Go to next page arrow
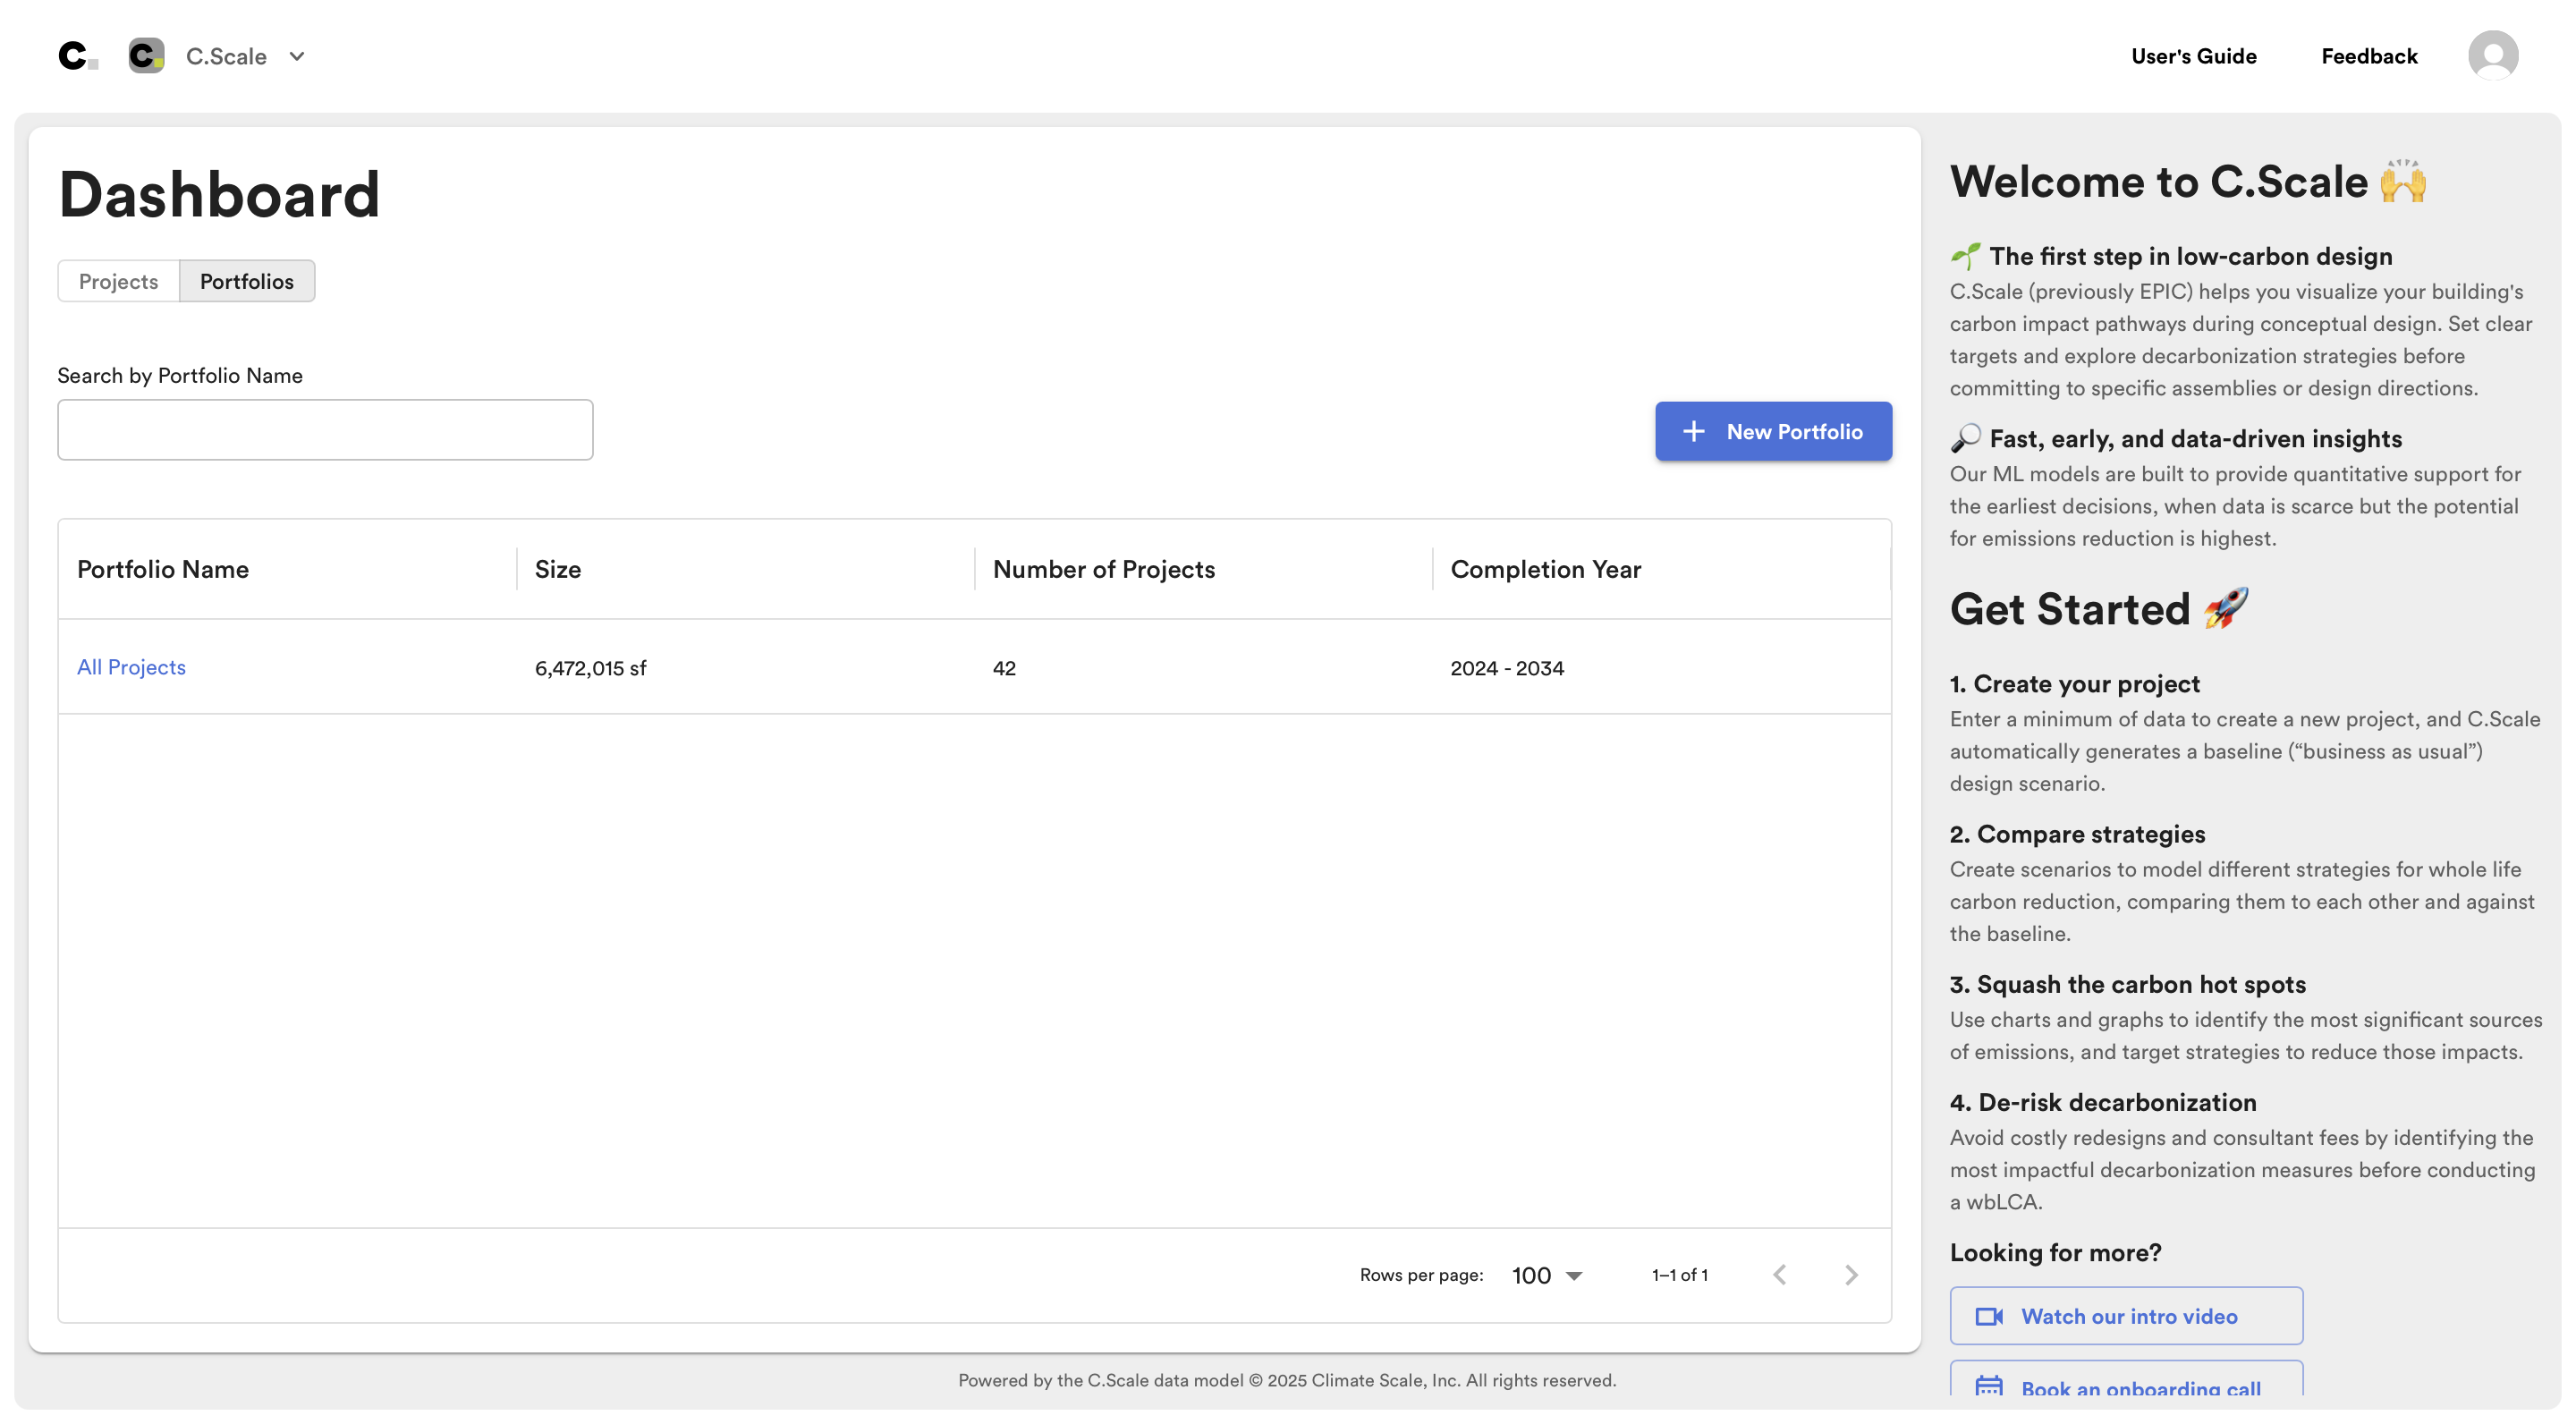The height and width of the screenshot is (1424, 2576). 1851,1275
